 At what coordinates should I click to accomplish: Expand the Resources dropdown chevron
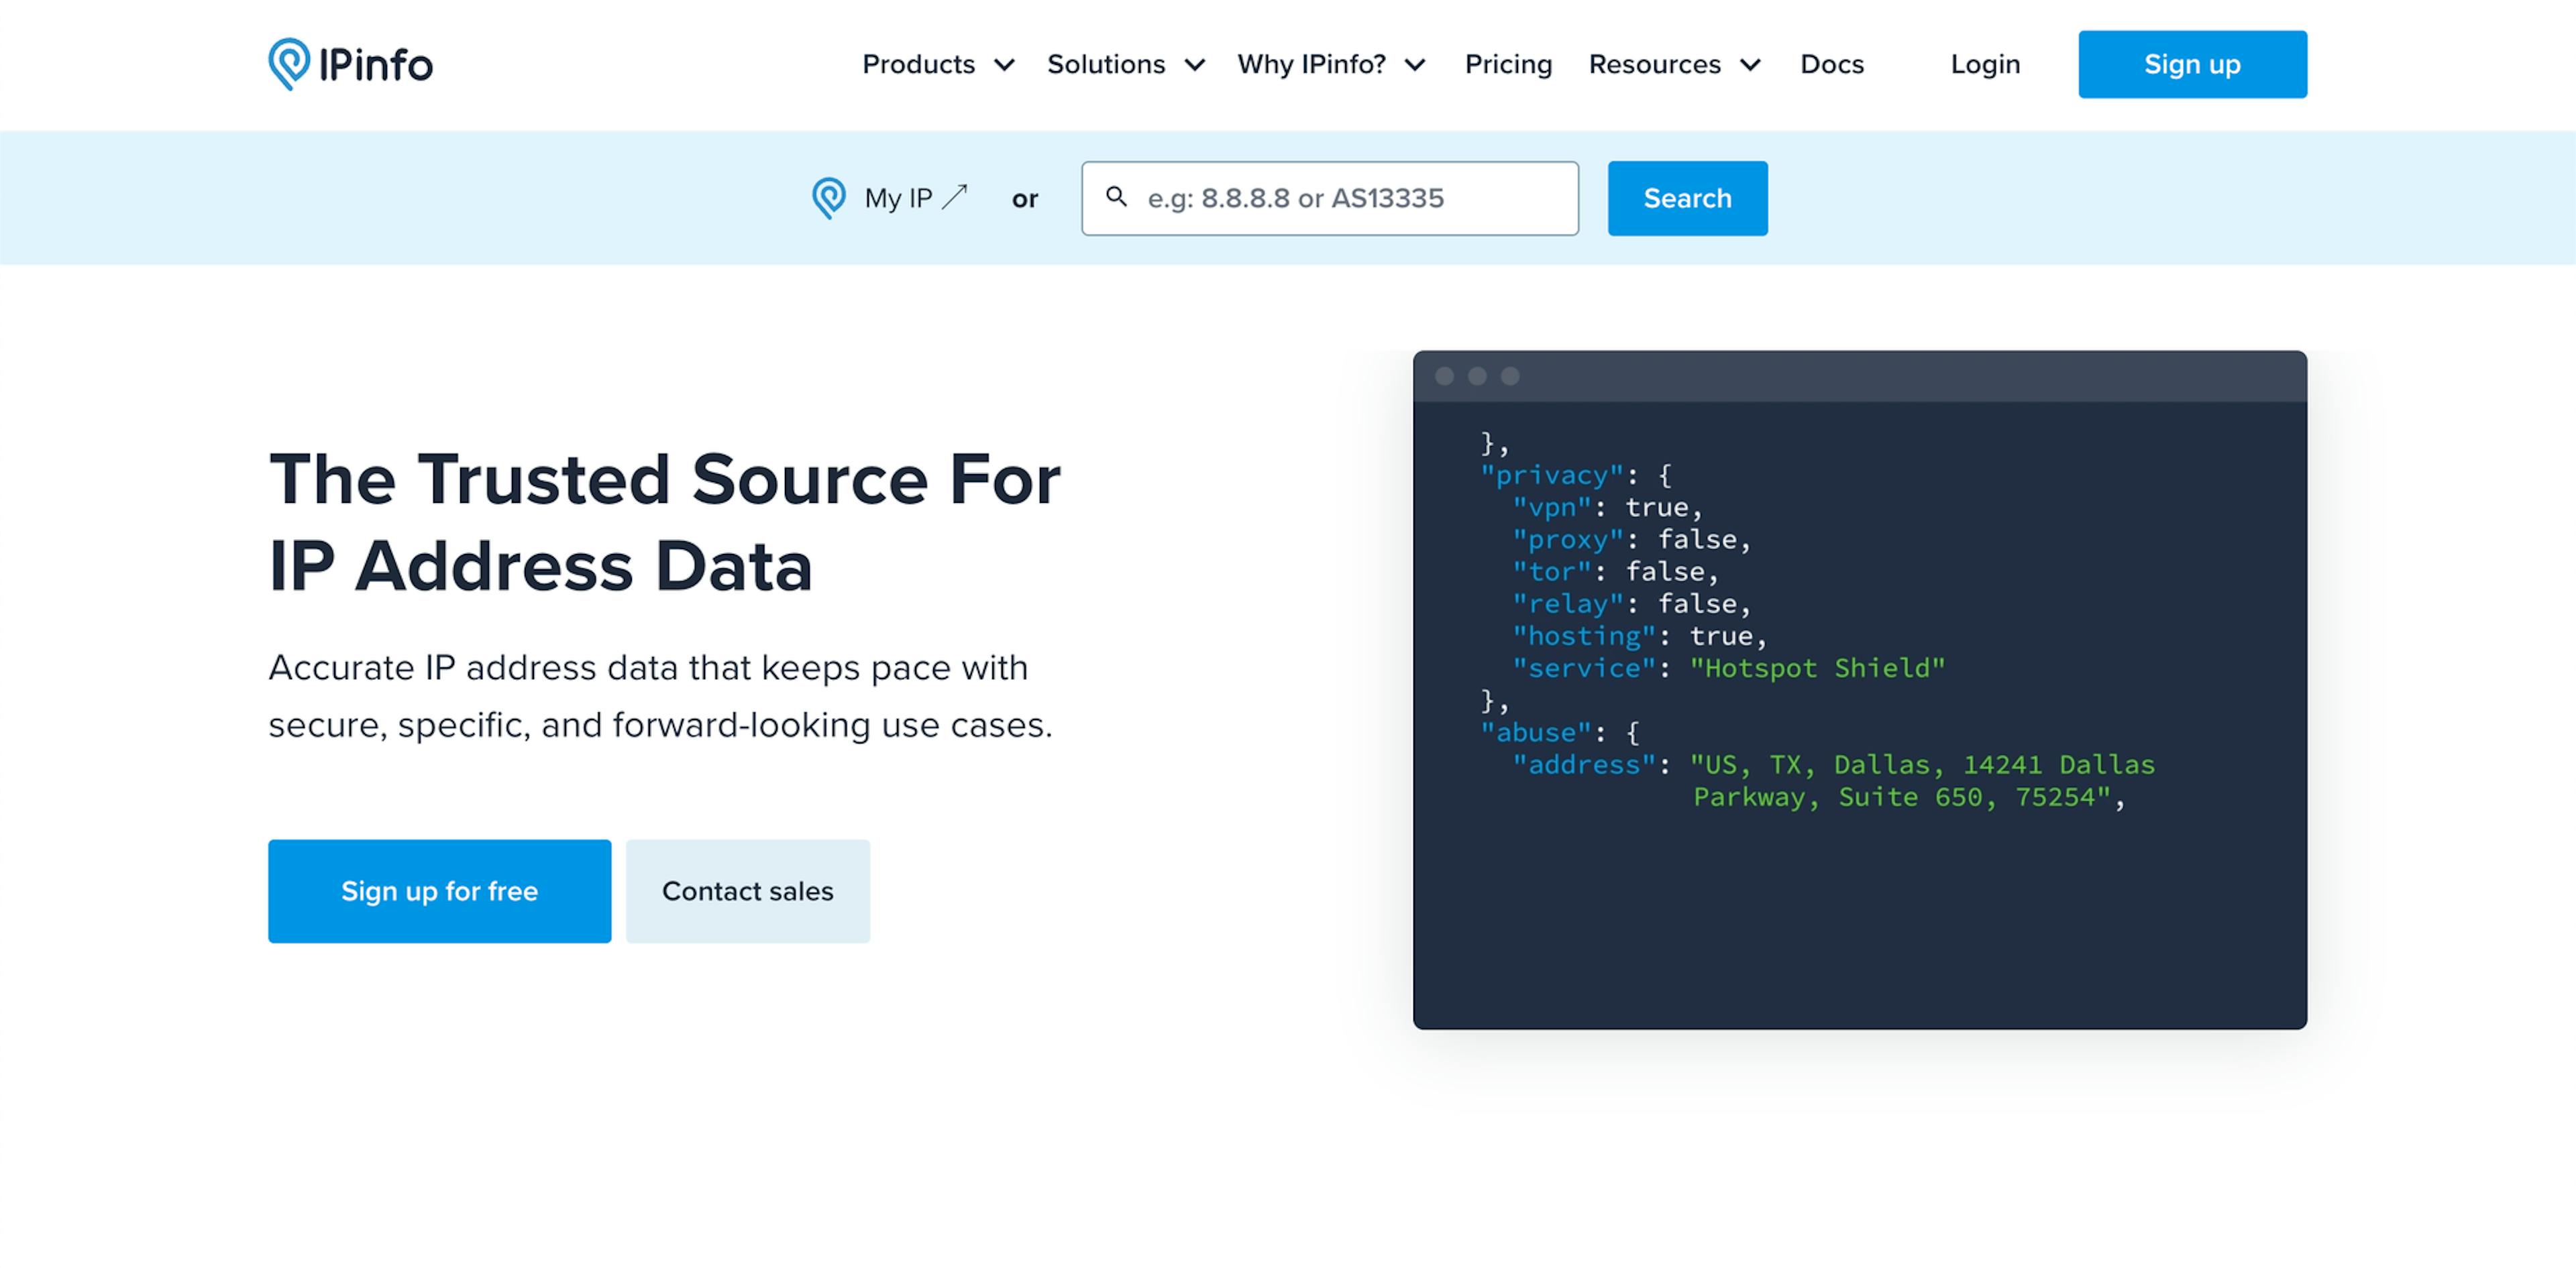(x=1750, y=65)
